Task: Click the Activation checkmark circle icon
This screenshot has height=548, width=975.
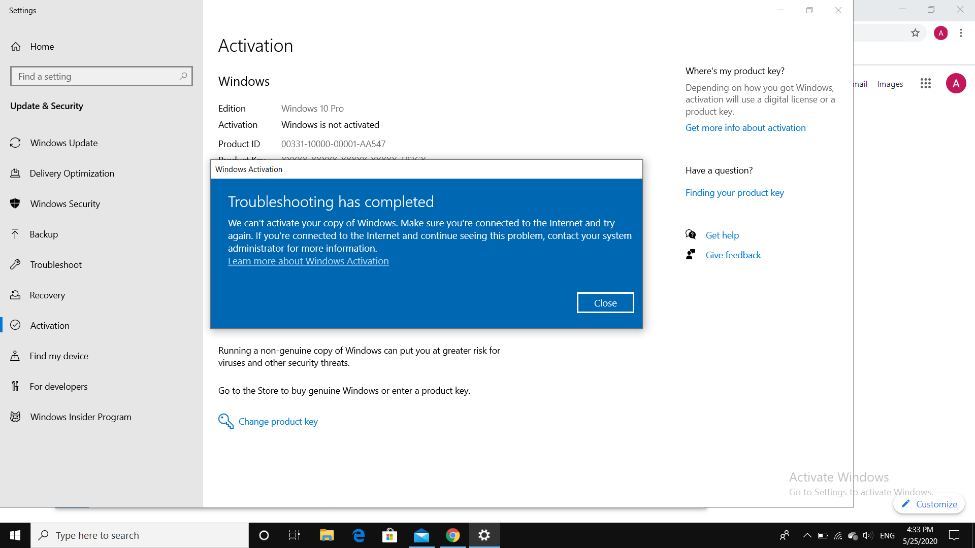Action: click(x=15, y=325)
